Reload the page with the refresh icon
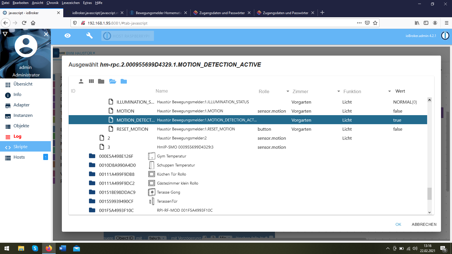Viewport: 452px width, 254px height. click(x=24, y=23)
